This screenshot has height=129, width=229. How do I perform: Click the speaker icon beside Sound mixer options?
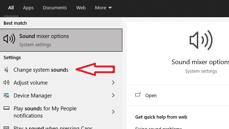click(9, 39)
